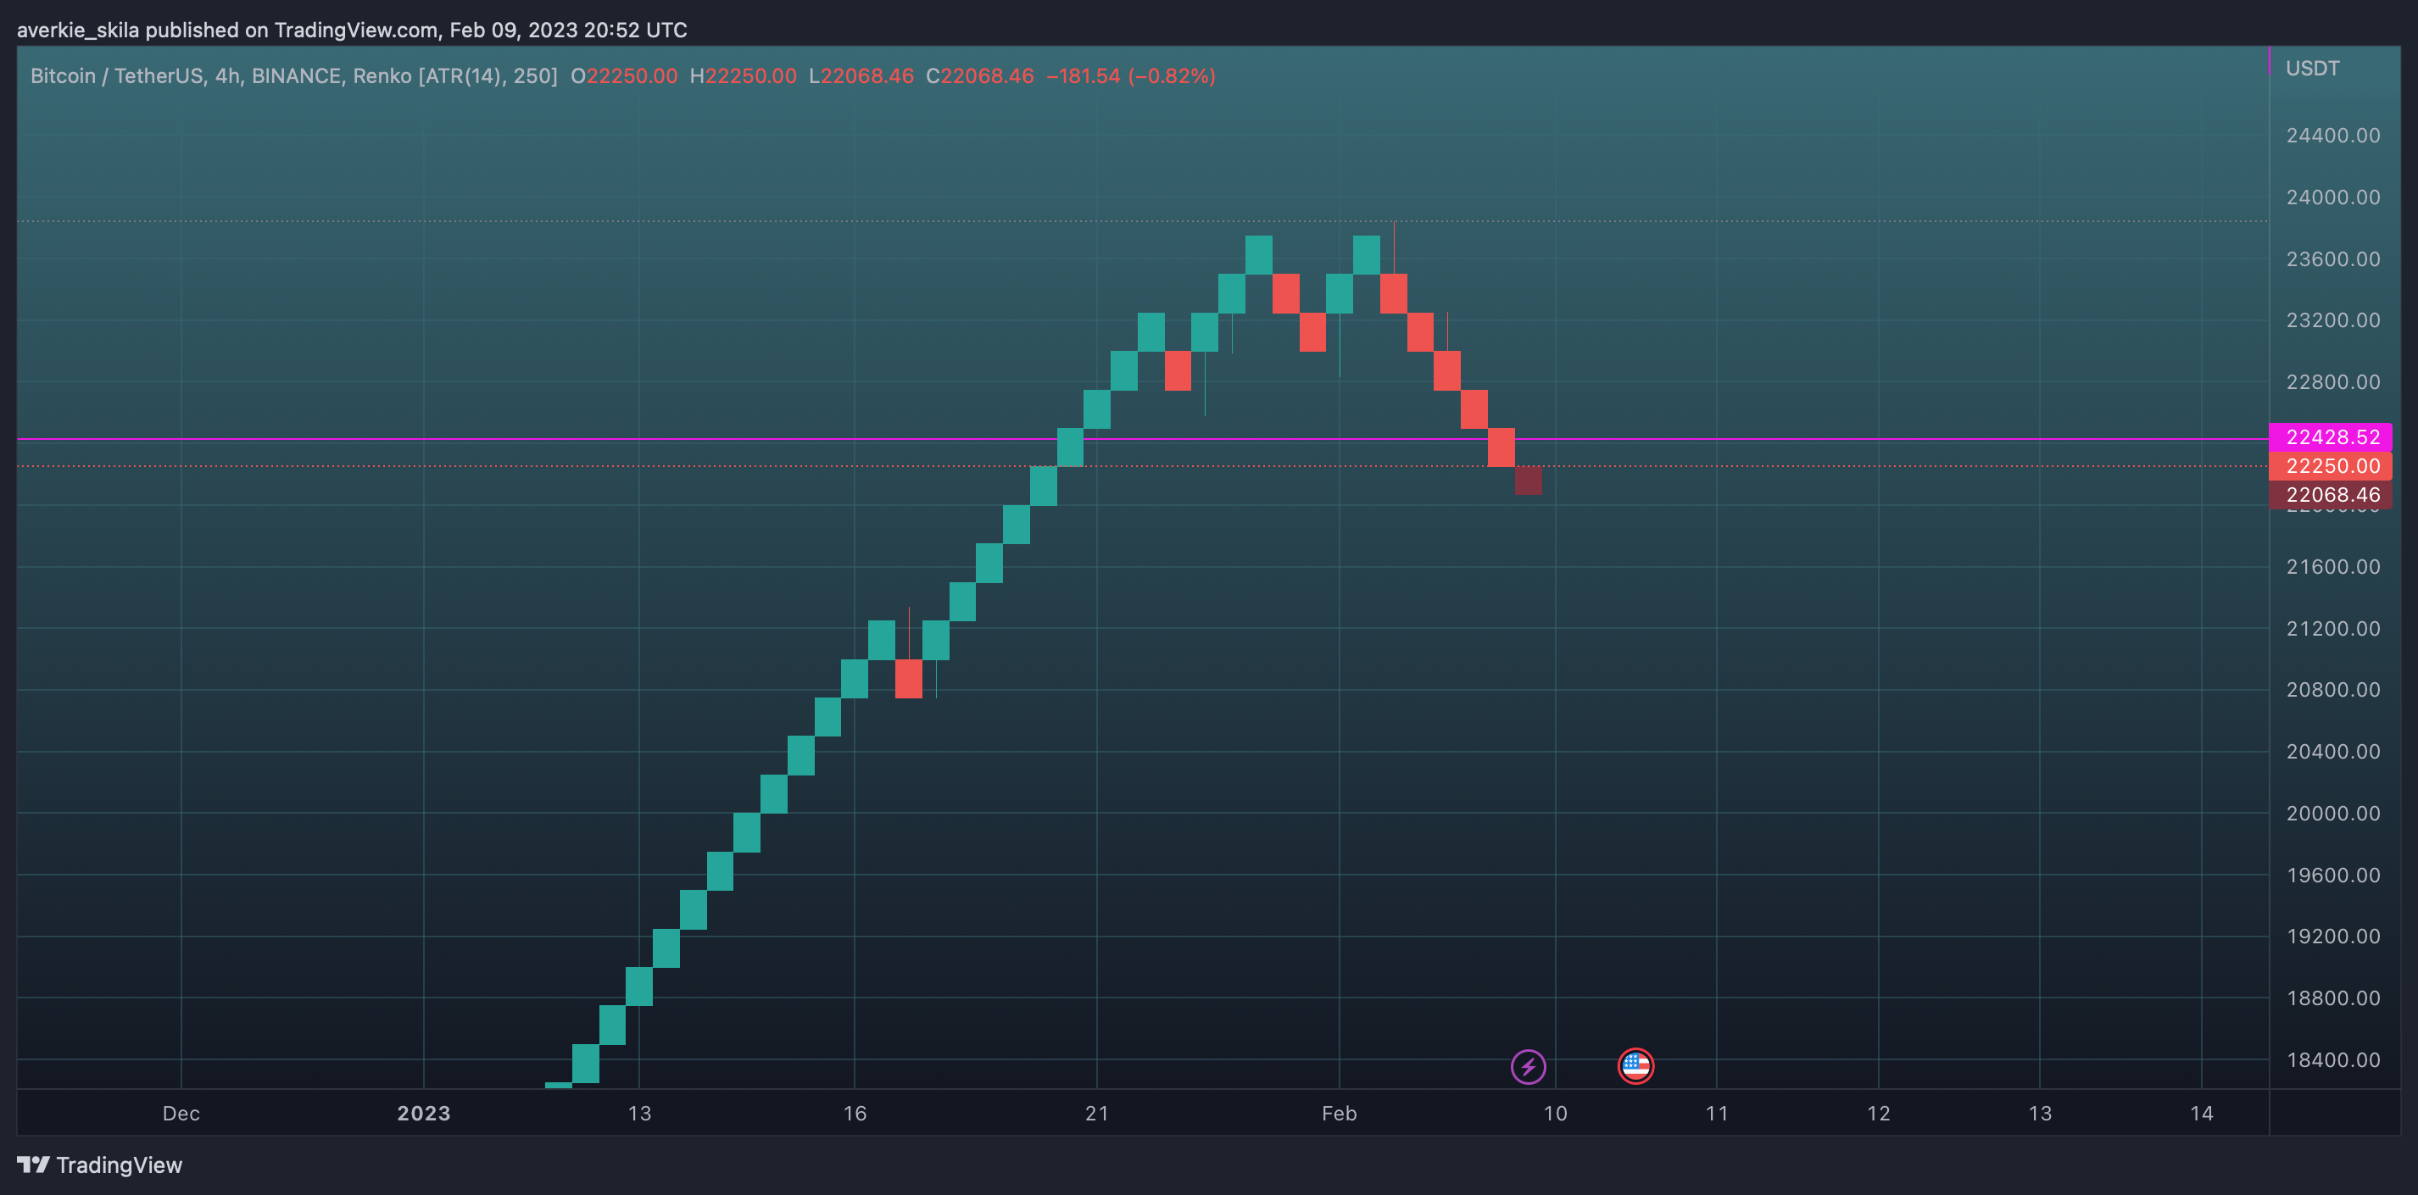Click the 21600.00 price axis label
This screenshot has width=2418, height=1195.
pos(2333,566)
